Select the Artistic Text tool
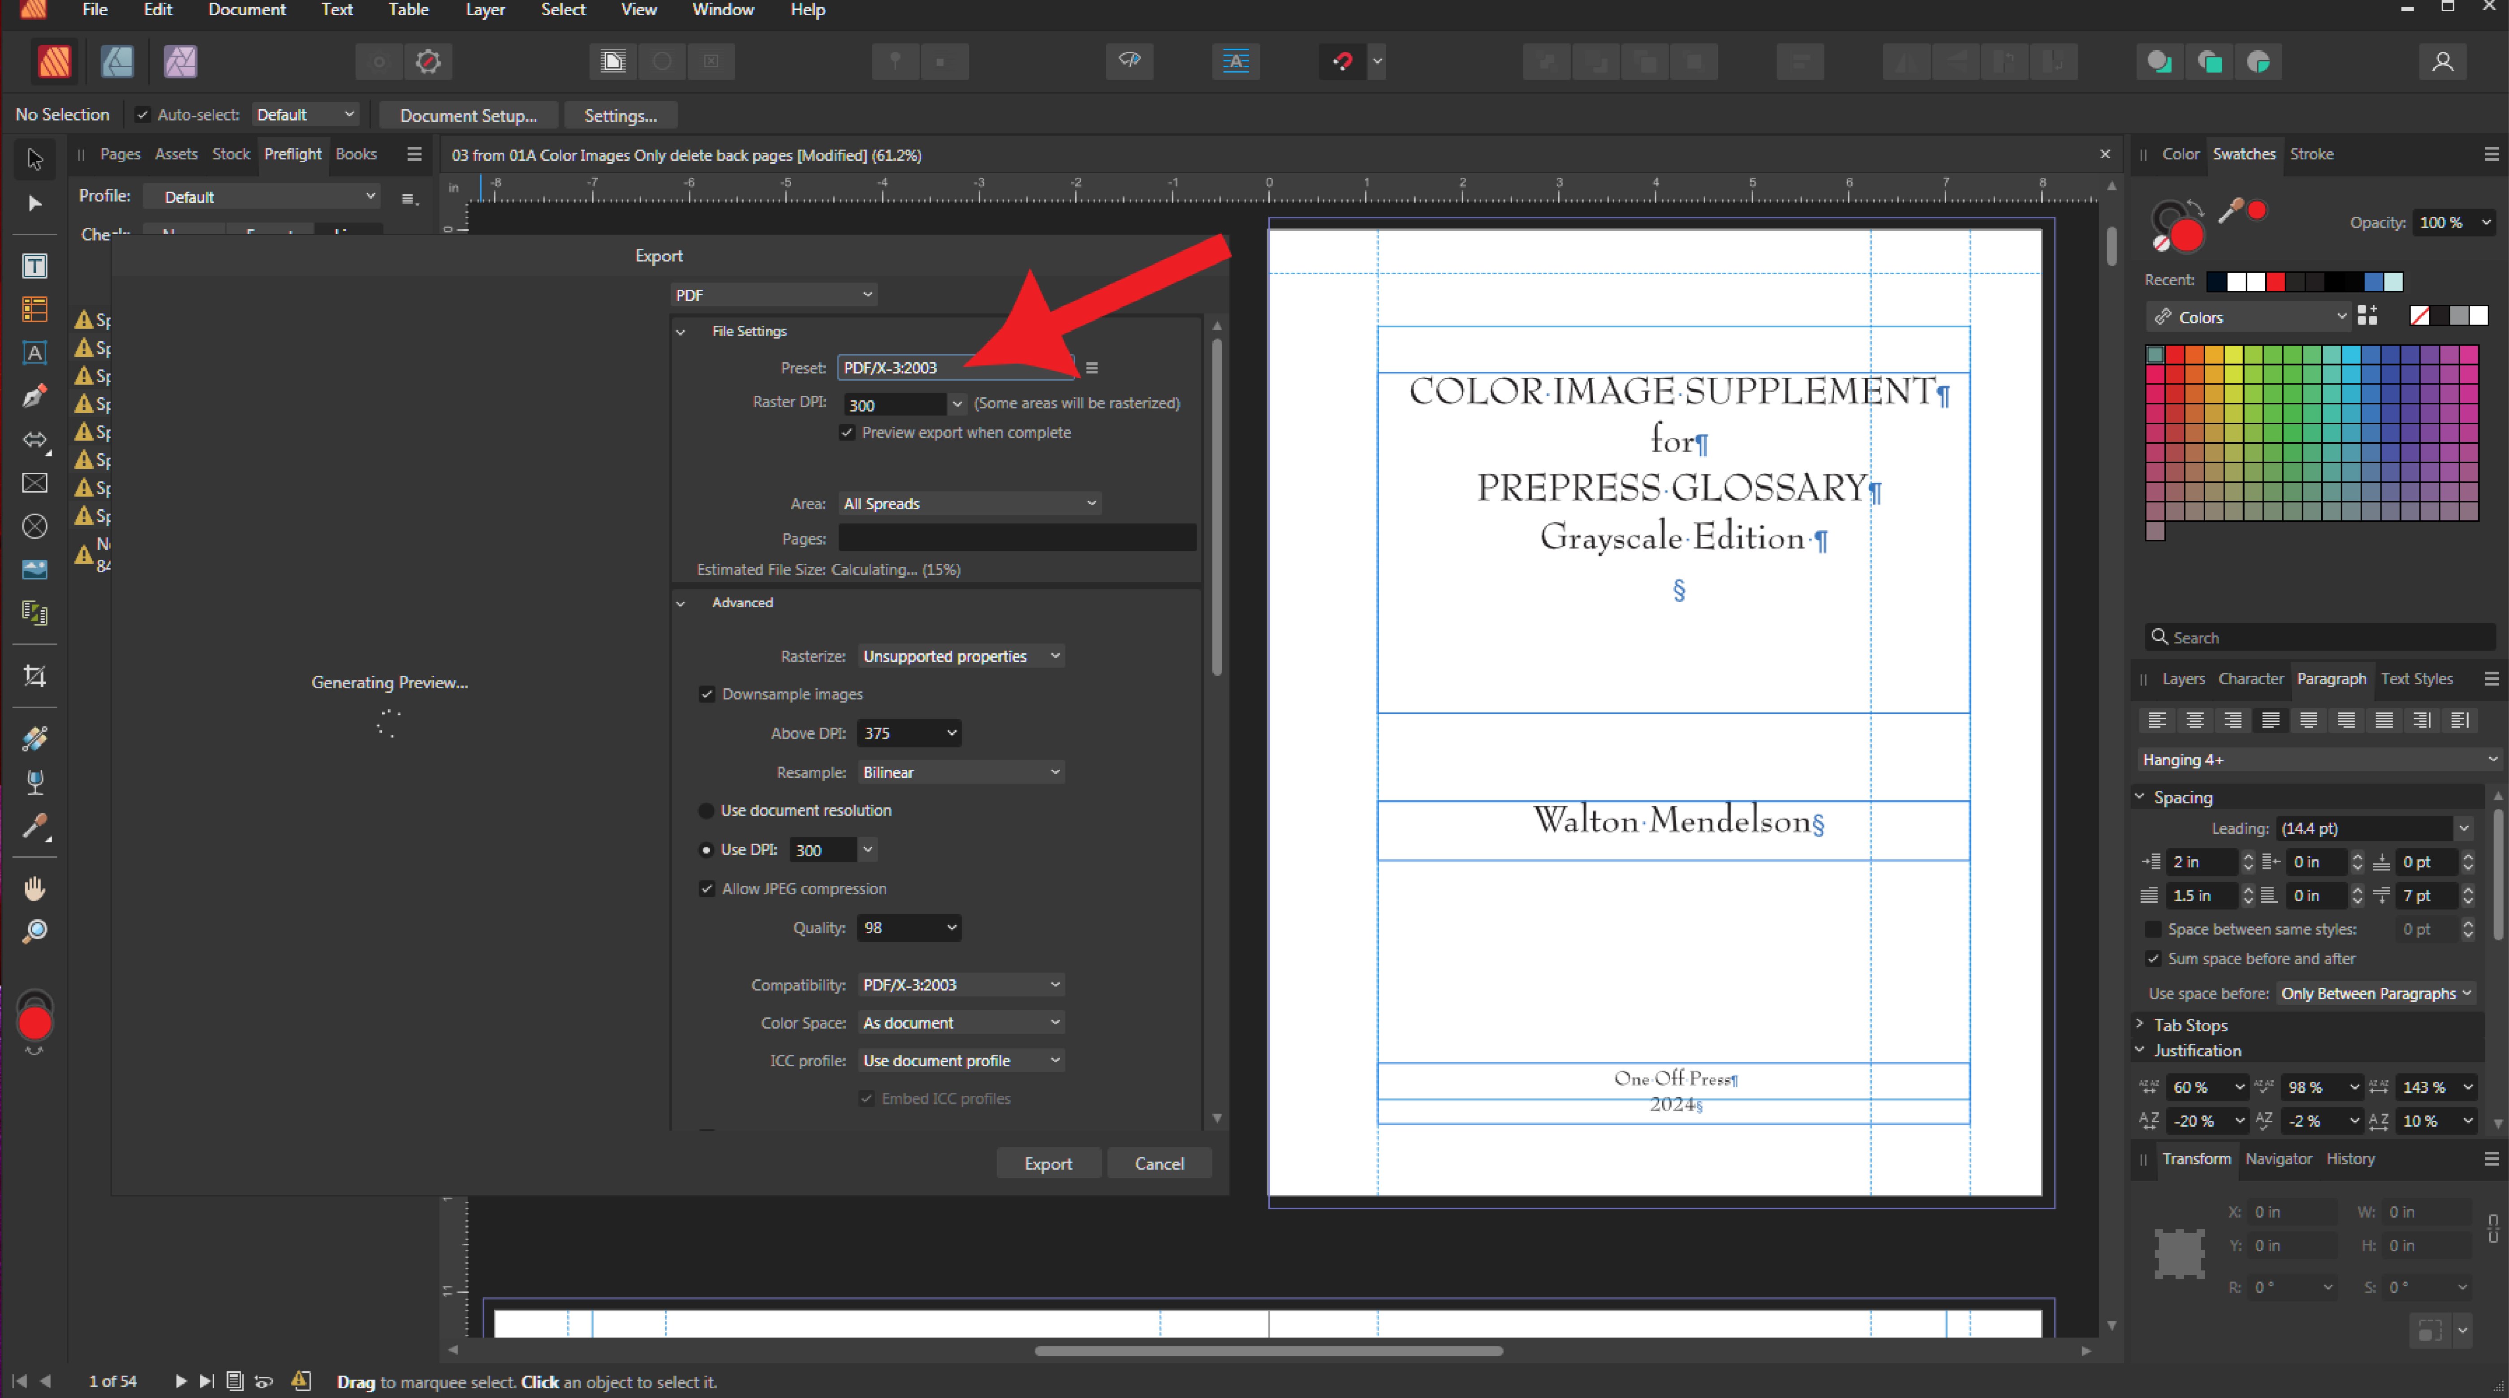This screenshot has width=2509, height=1398. 35,352
